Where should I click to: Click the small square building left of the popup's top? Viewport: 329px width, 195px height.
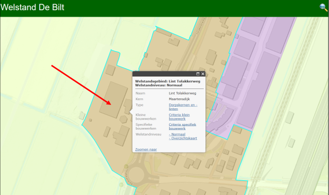(110, 70)
